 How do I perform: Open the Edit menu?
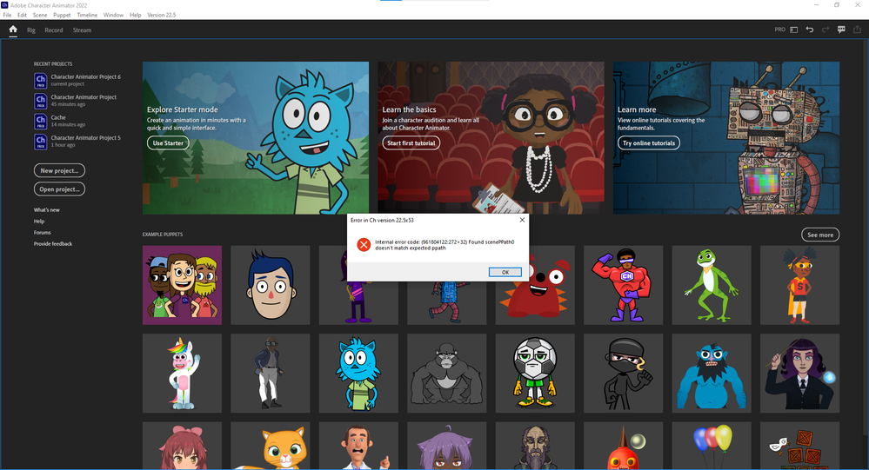(x=22, y=15)
